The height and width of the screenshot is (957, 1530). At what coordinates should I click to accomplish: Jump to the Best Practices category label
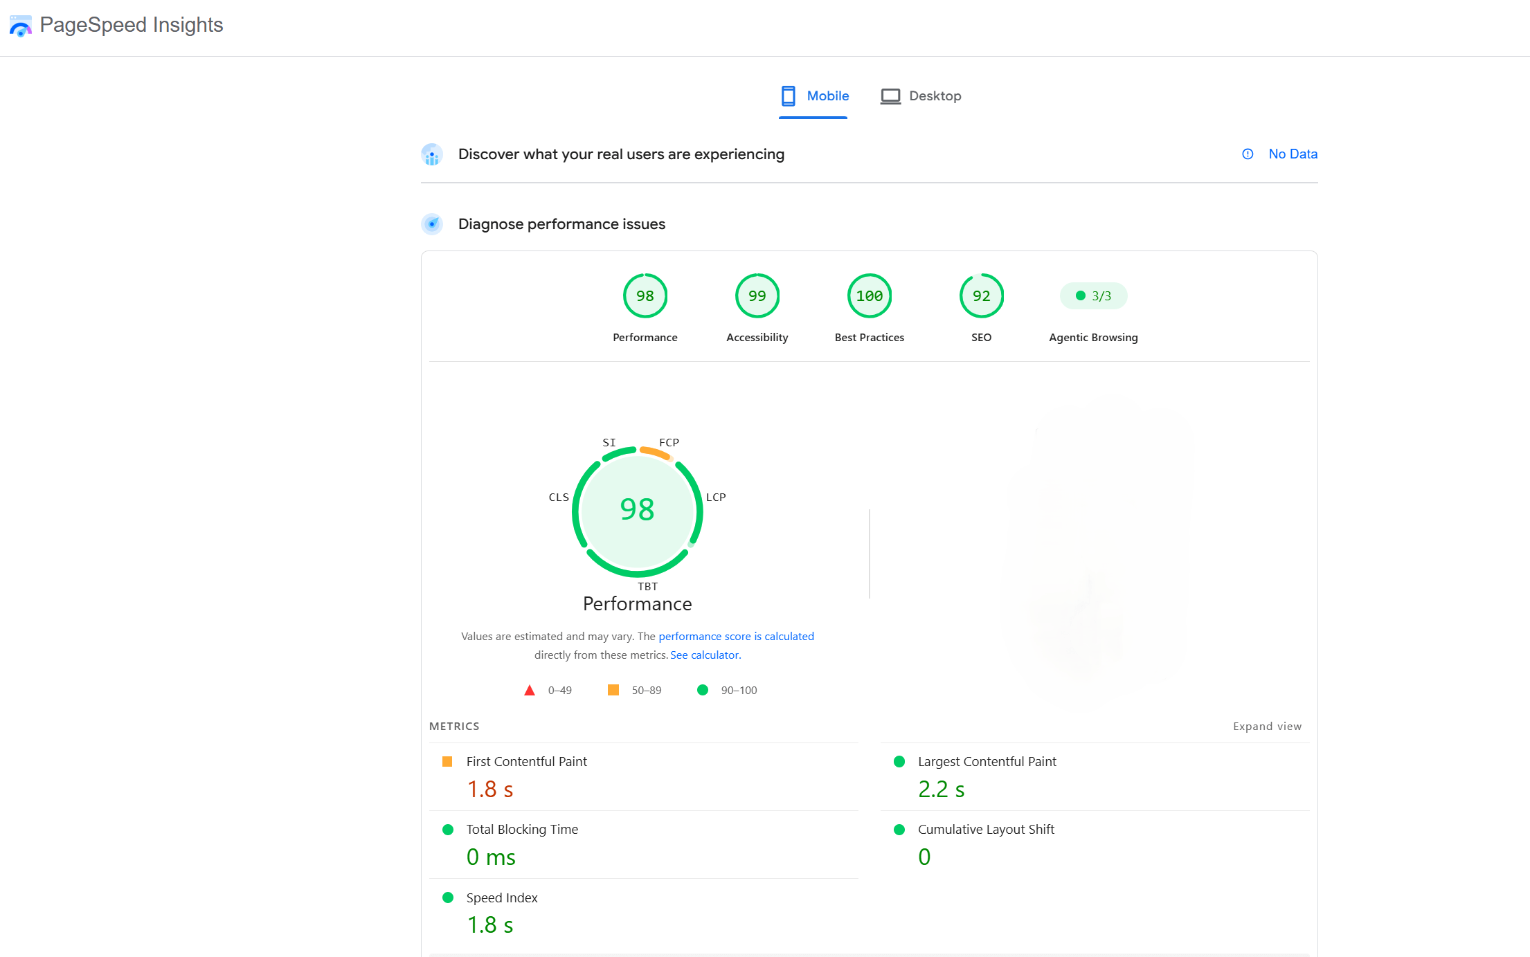[x=870, y=338]
